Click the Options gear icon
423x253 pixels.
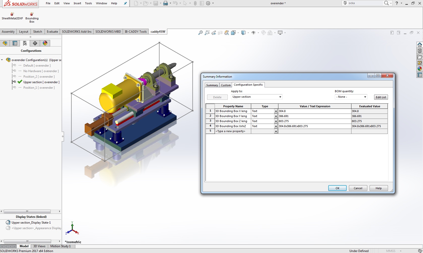tap(208, 3)
